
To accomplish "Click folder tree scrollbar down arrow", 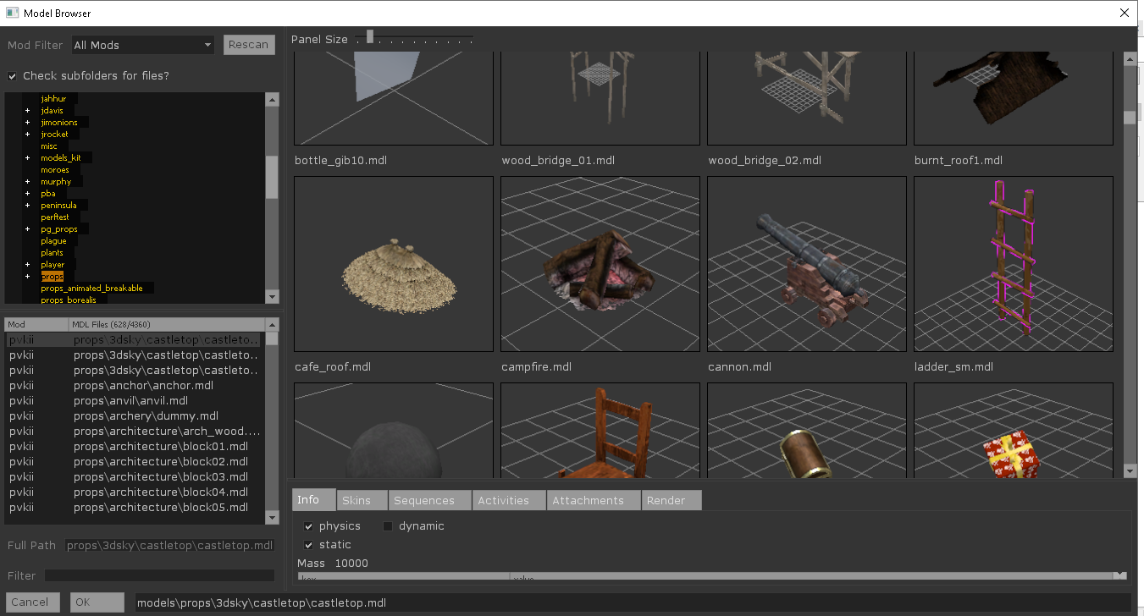I will pyautogui.click(x=272, y=297).
